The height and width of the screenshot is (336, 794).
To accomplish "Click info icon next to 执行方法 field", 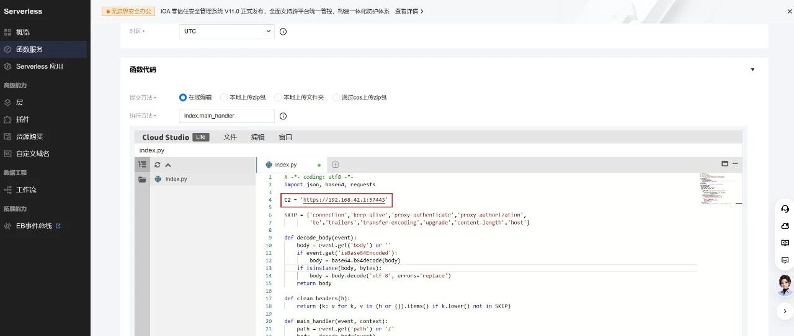I will [283, 116].
